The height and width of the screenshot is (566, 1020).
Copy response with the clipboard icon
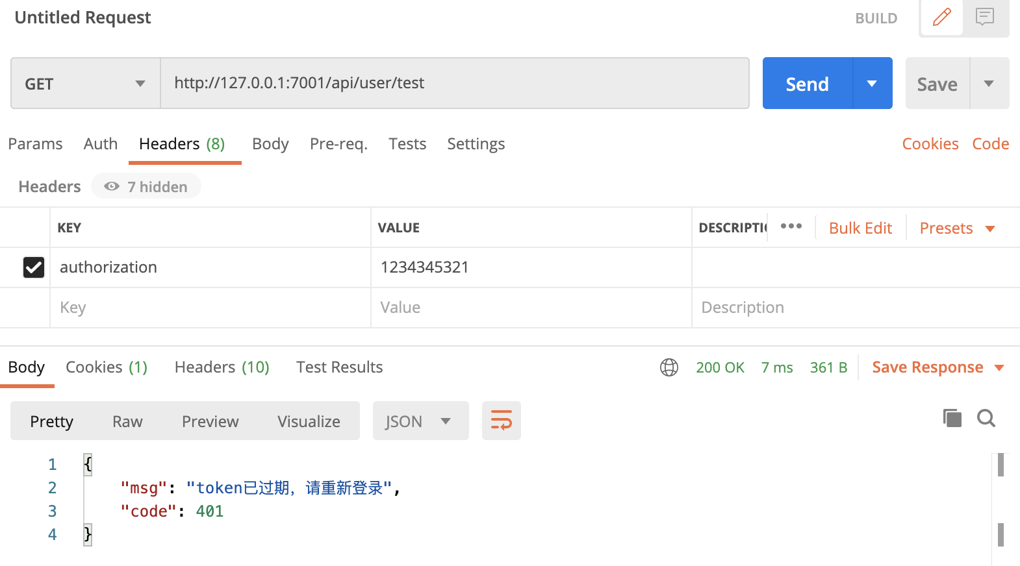[952, 418]
